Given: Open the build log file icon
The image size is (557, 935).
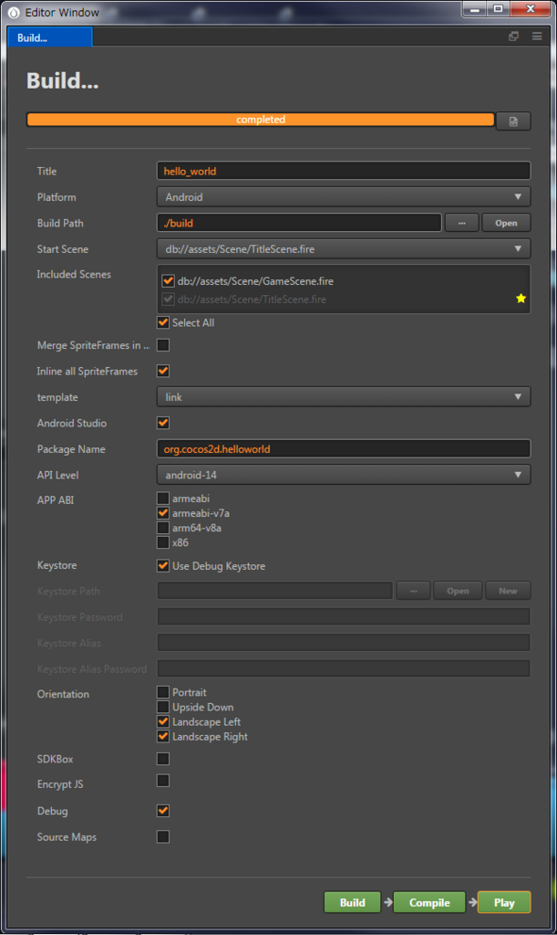Looking at the screenshot, I should pyautogui.click(x=513, y=121).
